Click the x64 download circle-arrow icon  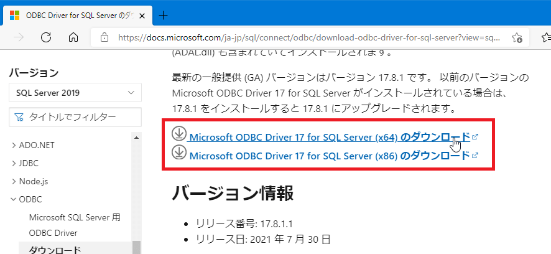click(x=179, y=134)
